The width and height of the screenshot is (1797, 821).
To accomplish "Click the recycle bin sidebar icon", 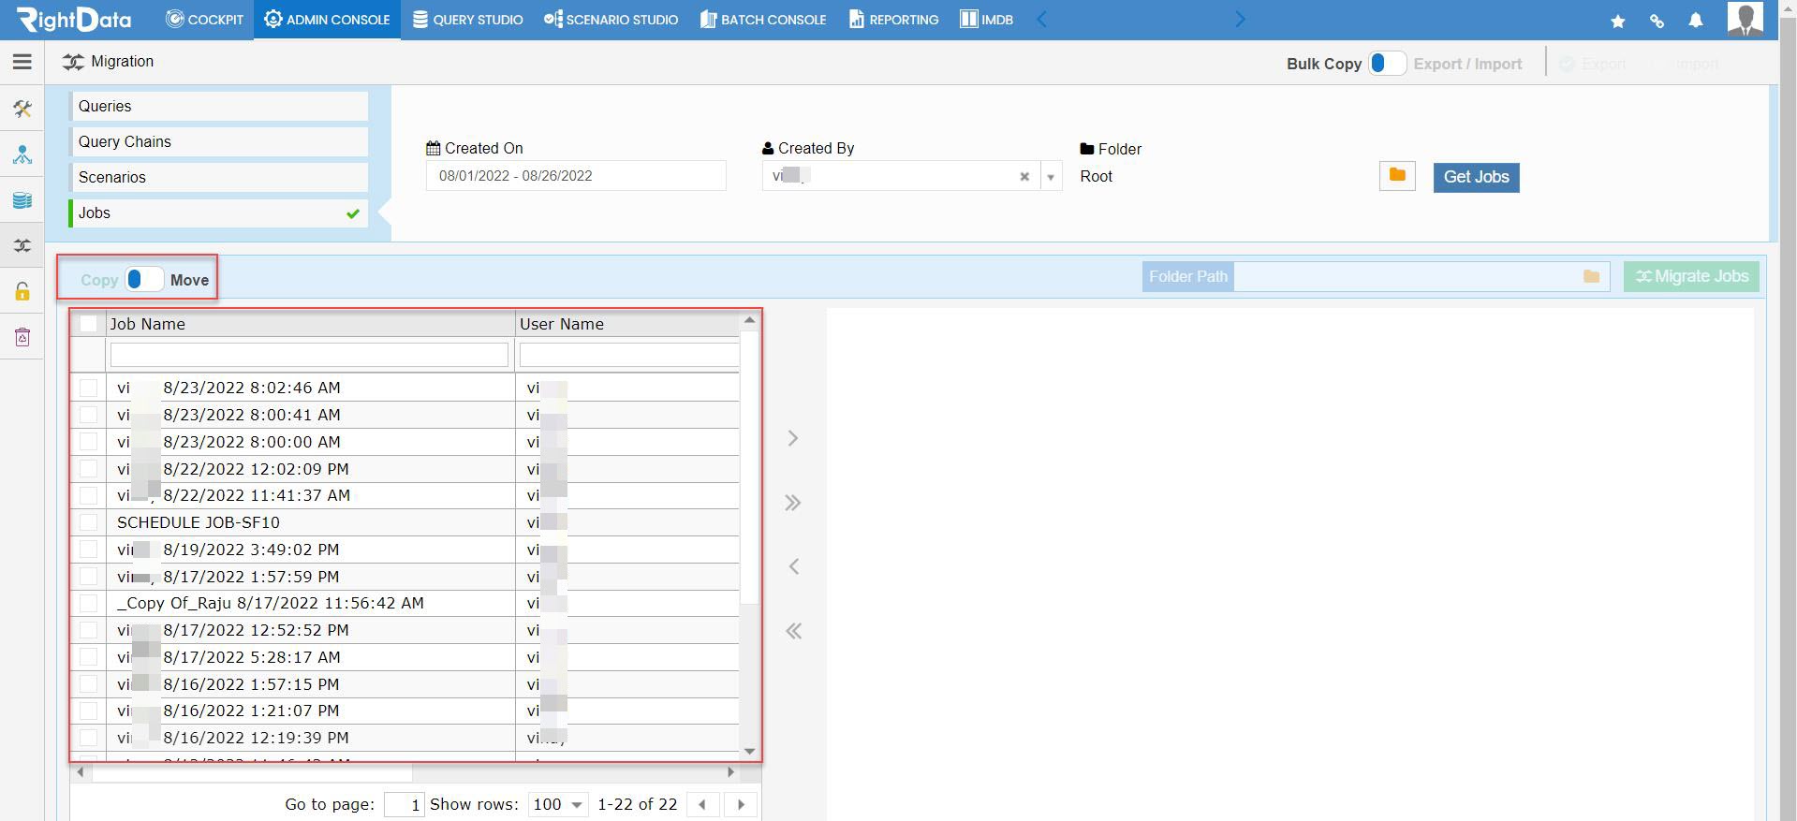I will [x=22, y=337].
